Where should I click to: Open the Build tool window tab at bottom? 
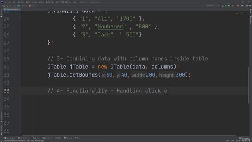pyautogui.click(x=78, y=138)
